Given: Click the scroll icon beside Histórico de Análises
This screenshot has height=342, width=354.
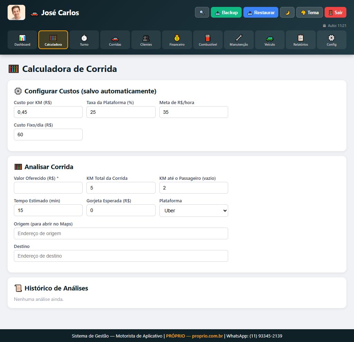Looking at the screenshot, I should click(x=18, y=288).
